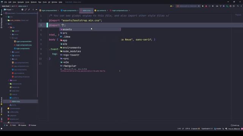Viewport: 243px width, 136px height.
Task: Open the Navigate menu
Action: coord(21,2)
